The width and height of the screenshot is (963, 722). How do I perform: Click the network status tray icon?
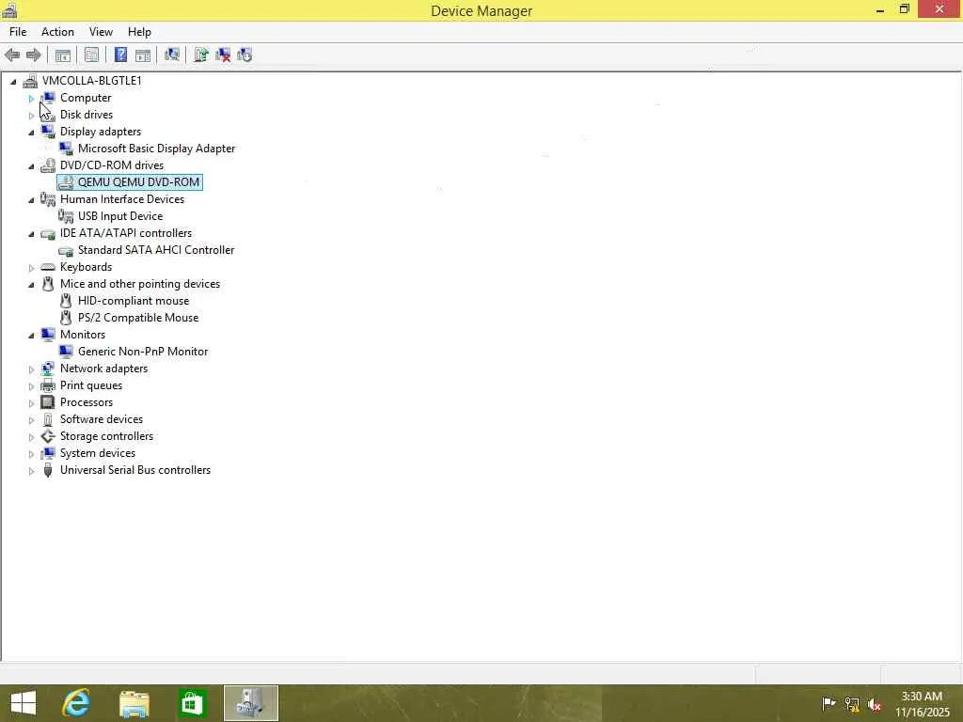tap(852, 704)
